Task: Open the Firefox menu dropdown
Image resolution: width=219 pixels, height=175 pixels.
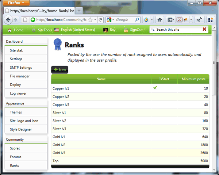Action: click(x=16, y=3)
